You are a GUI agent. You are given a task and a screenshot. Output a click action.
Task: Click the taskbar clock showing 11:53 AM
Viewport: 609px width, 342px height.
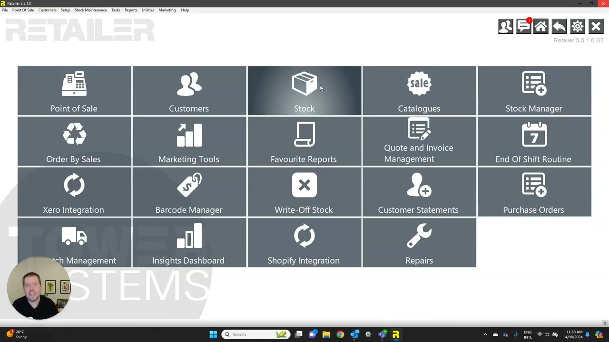coord(573,334)
